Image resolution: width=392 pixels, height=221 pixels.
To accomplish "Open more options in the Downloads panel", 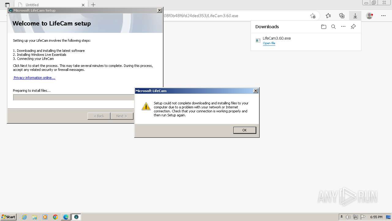I will [x=343, y=27].
